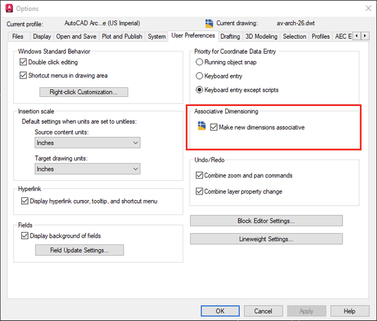
Task: Open Lineweight Settings dialog
Action: point(266,239)
